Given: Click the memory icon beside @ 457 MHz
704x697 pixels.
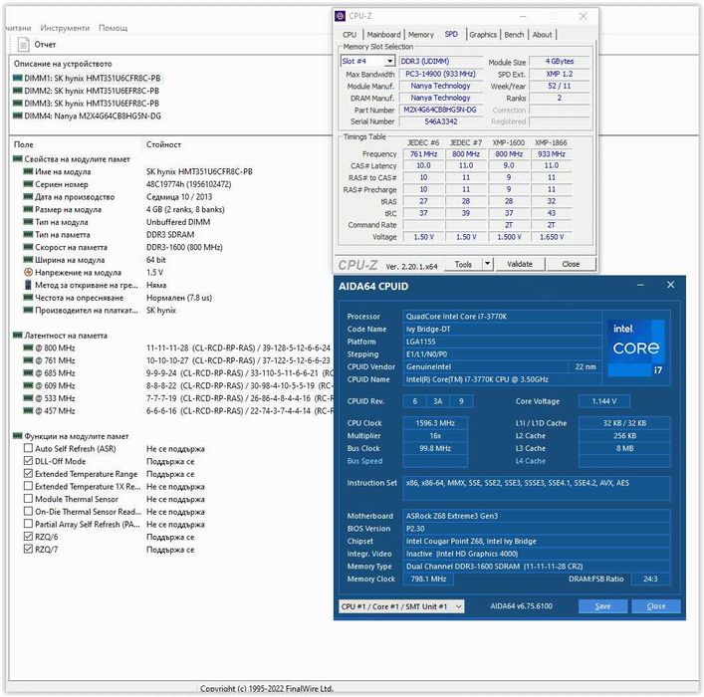Looking at the screenshot, I should (28, 410).
